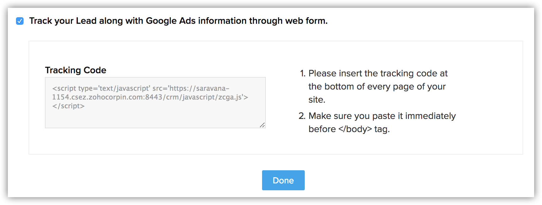Viewport: 542px width, 205px height.
Task: Click the "through web form." text
Action: click(x=288, y=21)
